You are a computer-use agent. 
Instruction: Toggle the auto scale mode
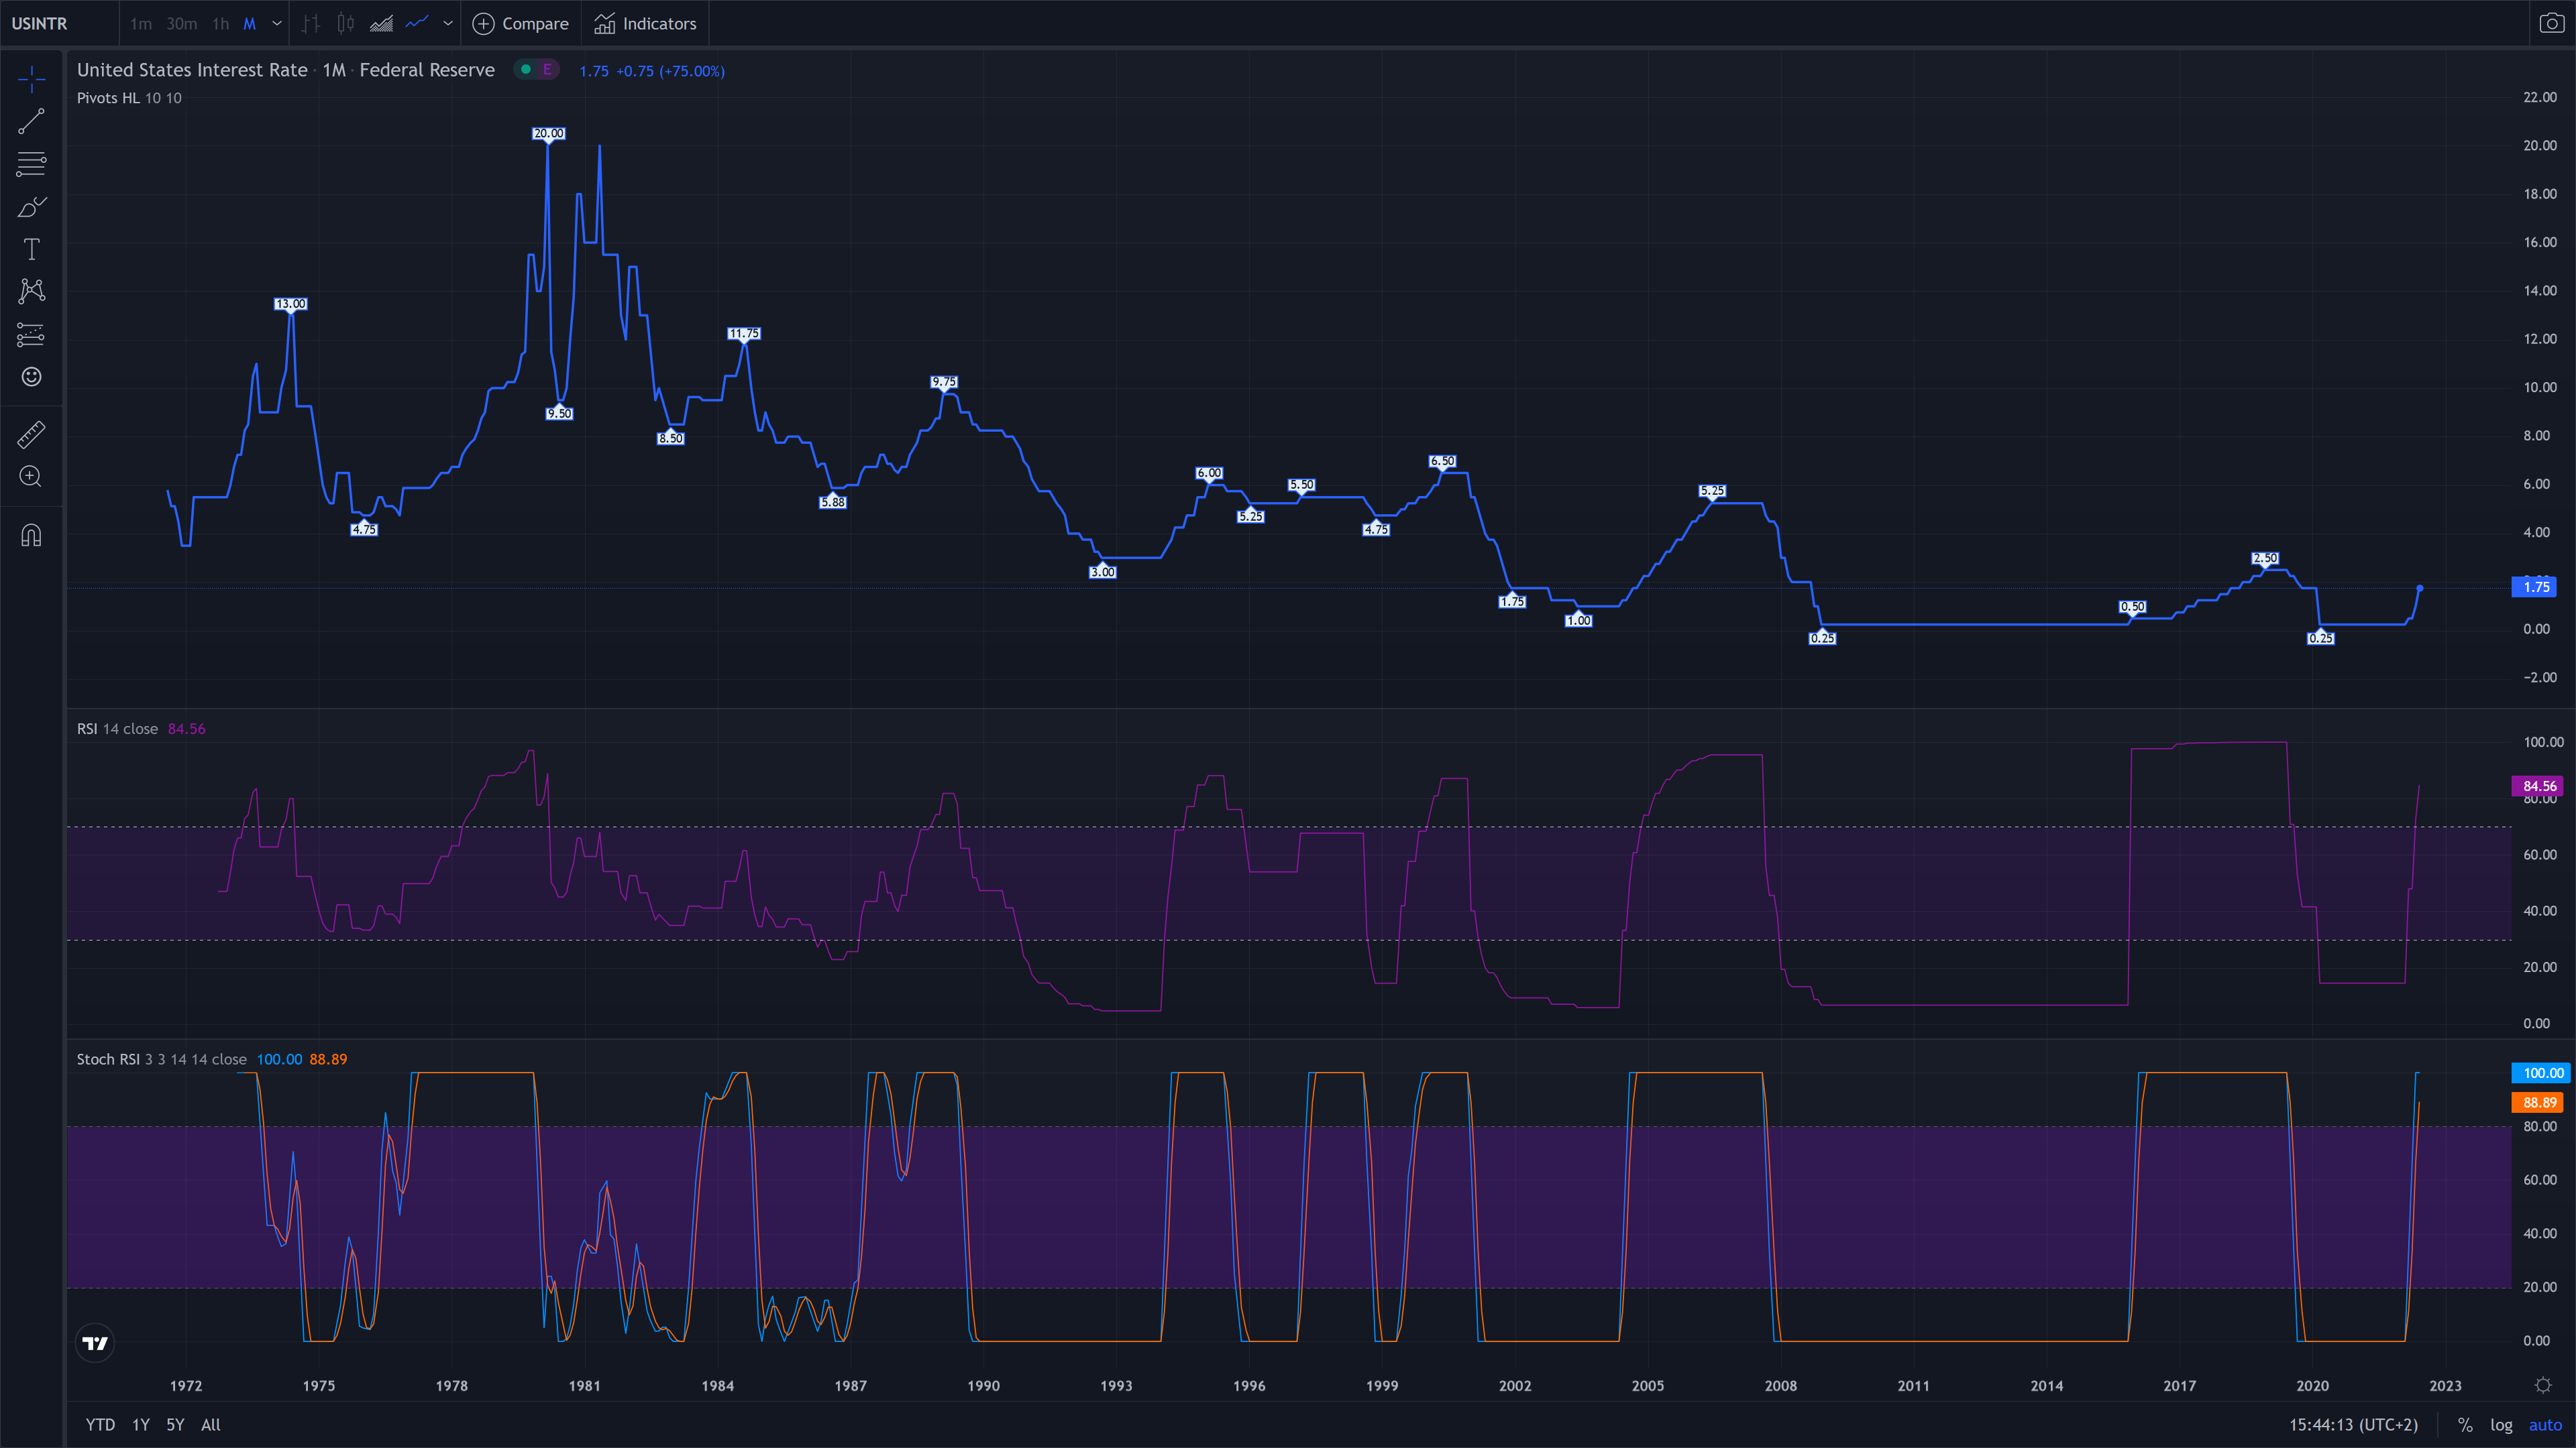point(2545,1425)
